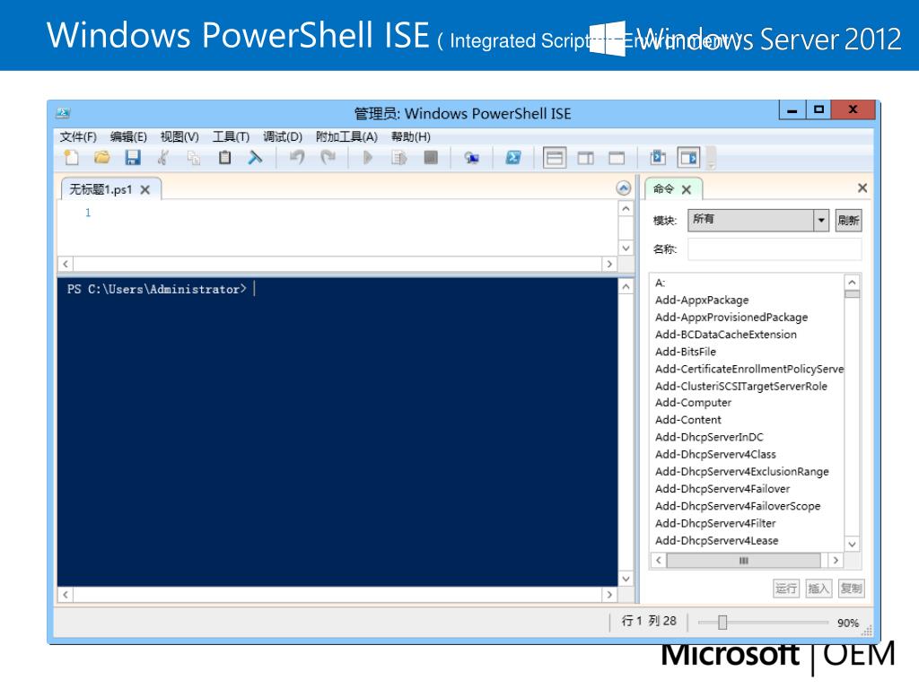Select the A: entry in command list
Image resolution: width=919 pixels, height=689 pixels.
tap(660, 283)
